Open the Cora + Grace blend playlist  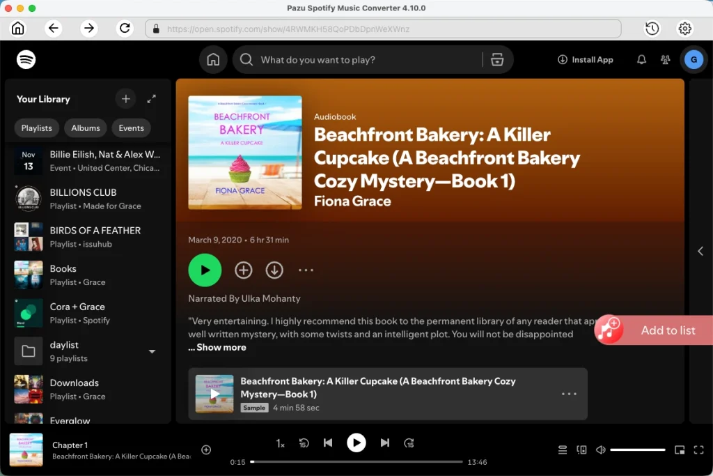coord(88,313)
